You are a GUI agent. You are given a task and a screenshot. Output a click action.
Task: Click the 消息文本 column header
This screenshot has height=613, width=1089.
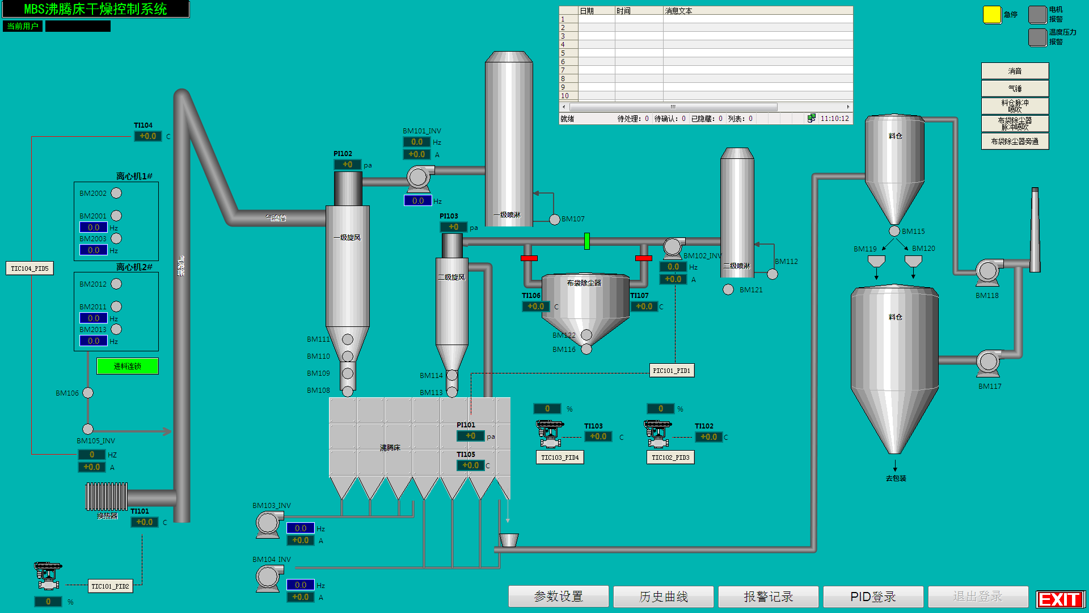pyautogui.click(x=758, y=11)
